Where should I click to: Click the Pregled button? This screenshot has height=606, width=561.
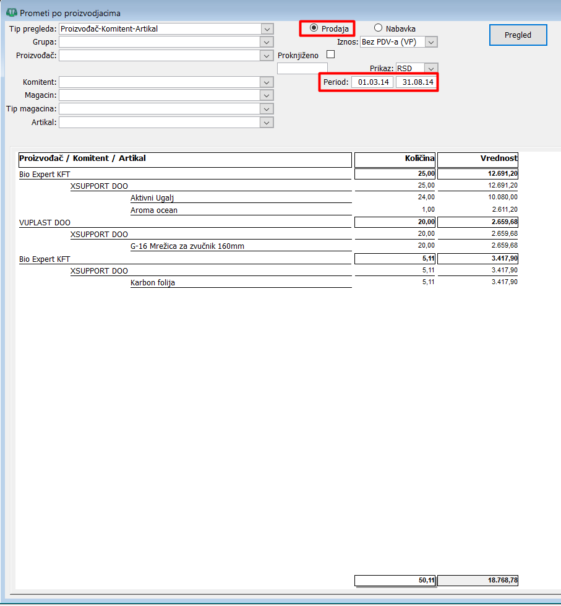point(518,35)
